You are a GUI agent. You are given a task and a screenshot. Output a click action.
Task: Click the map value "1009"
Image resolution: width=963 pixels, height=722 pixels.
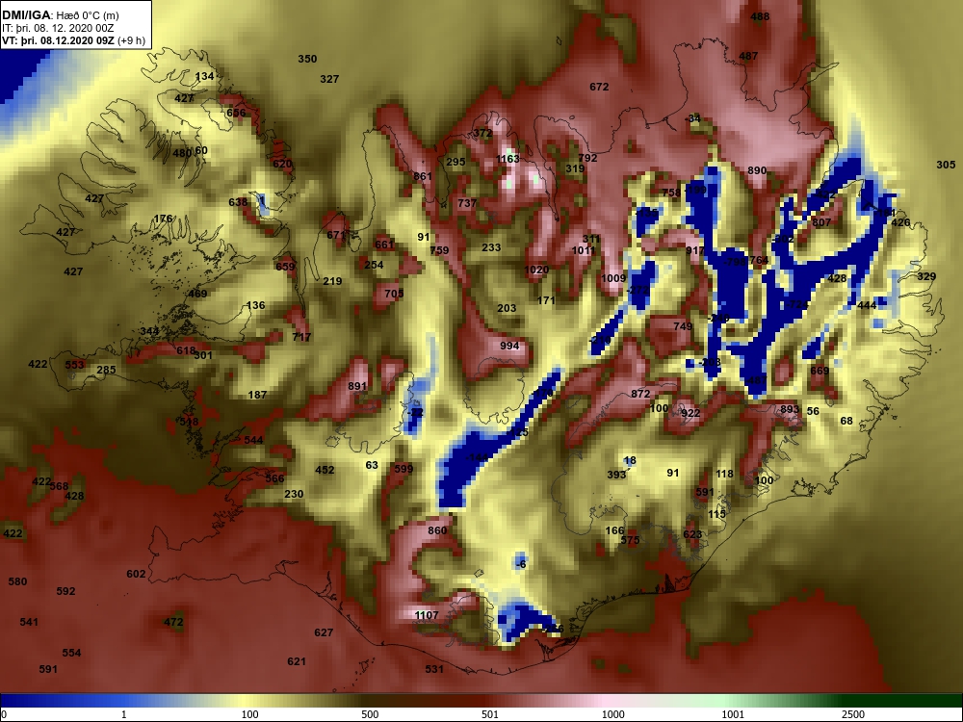click(613, 279)
